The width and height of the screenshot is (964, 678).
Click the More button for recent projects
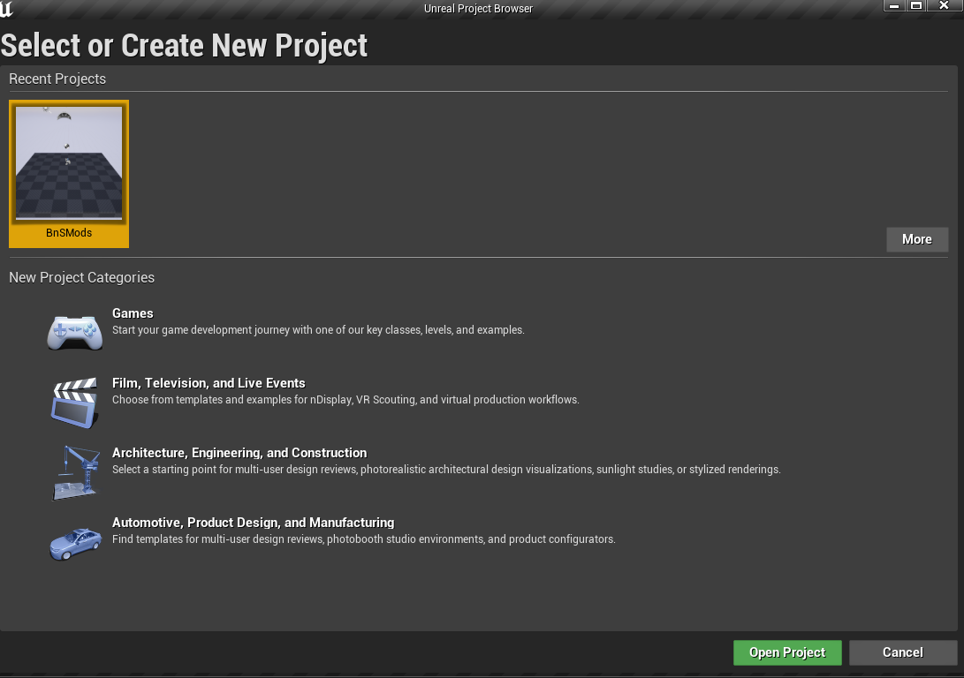[916, 239]
